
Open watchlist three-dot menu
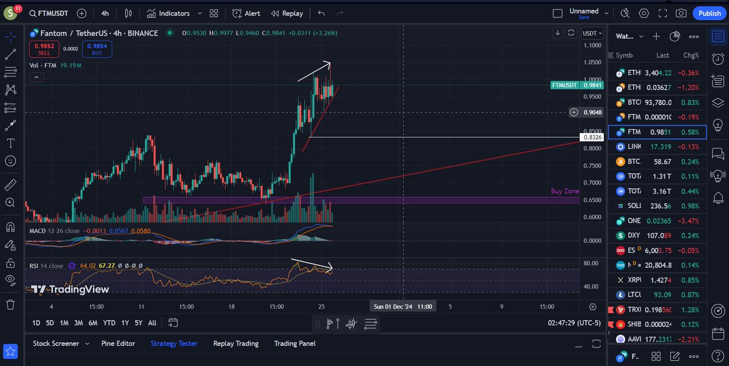(x=693, y=36)
